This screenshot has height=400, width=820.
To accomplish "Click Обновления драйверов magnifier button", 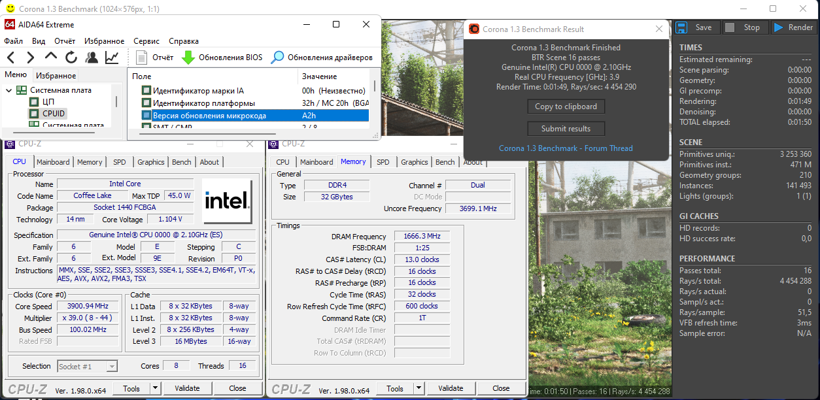I will tap(322, 58).
